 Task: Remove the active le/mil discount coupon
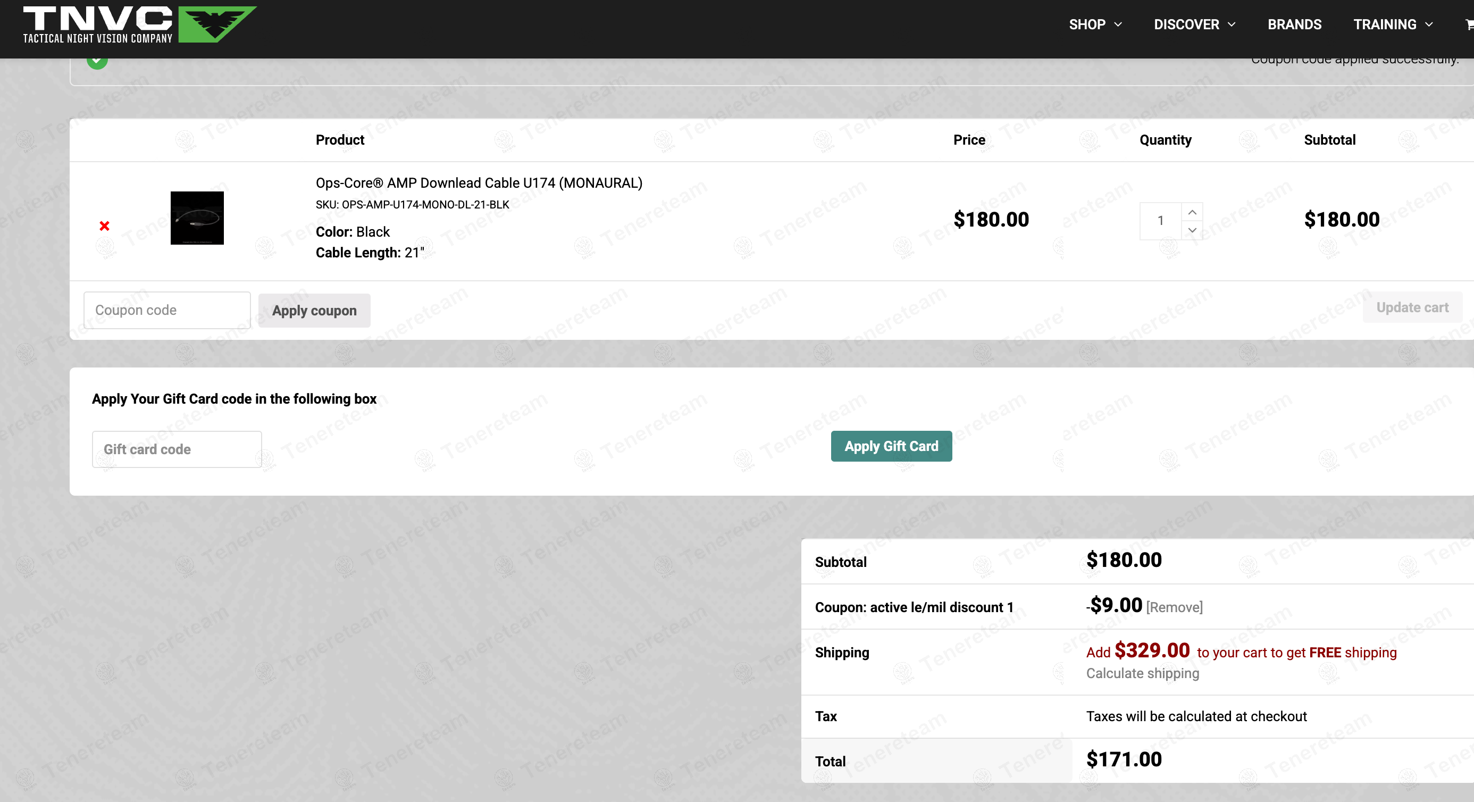coord(1174,607)
